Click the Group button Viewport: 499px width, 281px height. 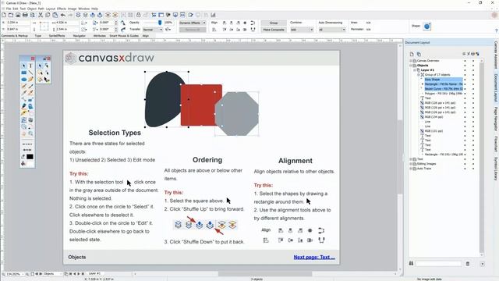coord(274,23)
